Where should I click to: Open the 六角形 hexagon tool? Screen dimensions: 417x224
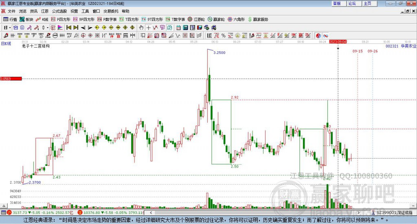click(236, 20)
